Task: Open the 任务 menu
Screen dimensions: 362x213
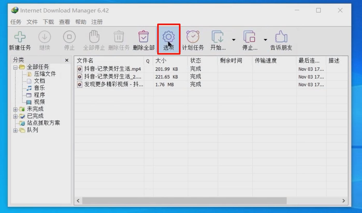Action: coord(16,22)
